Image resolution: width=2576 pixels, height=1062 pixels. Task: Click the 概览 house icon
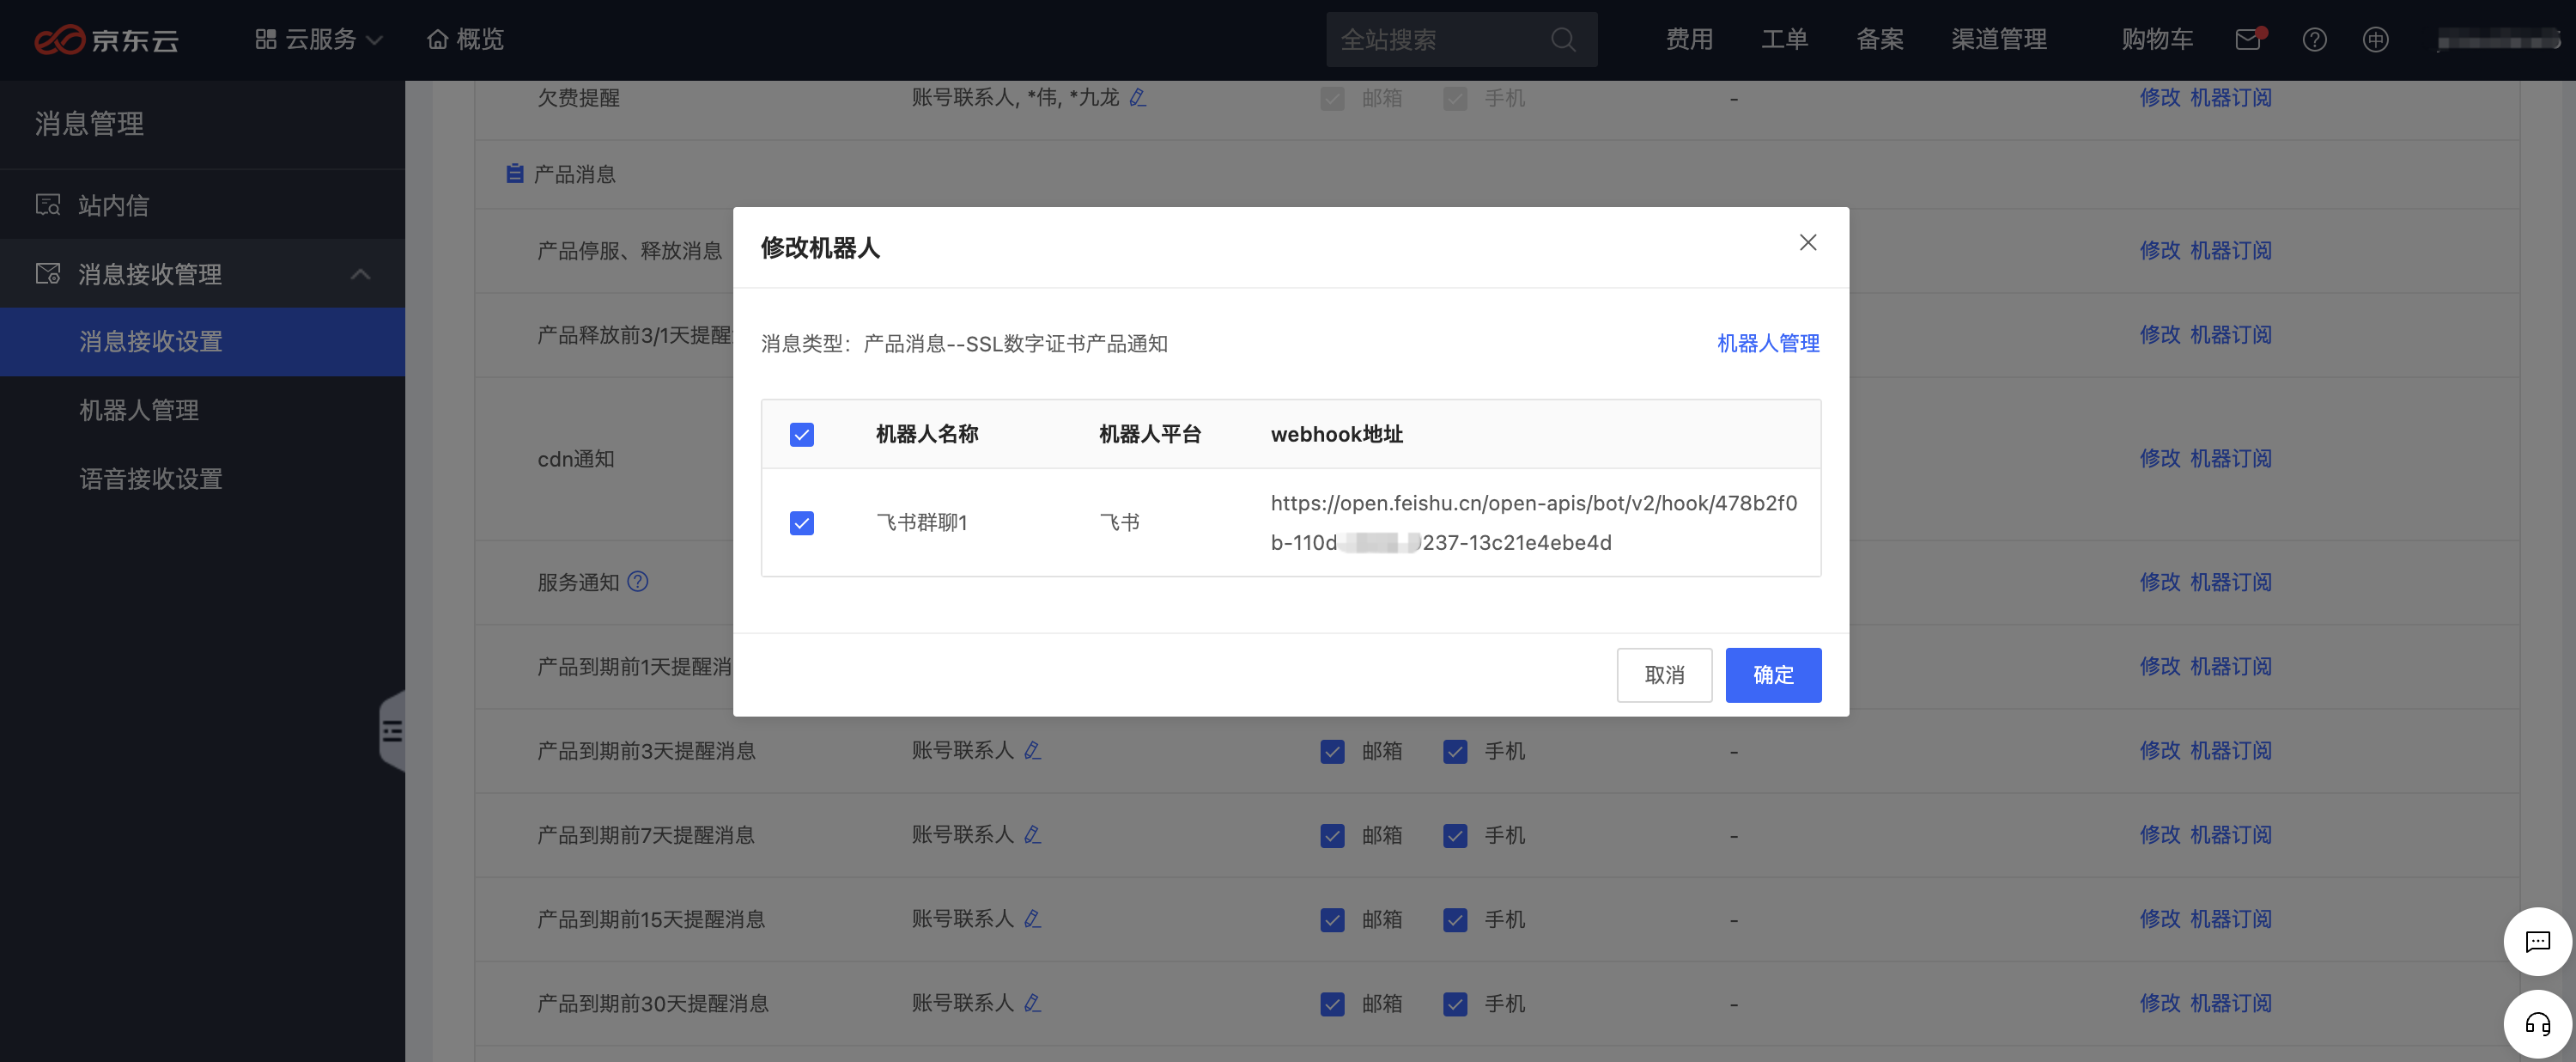(437, 39)
